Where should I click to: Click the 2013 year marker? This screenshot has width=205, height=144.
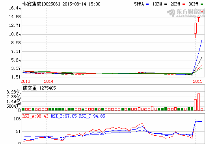pos(25,81)
